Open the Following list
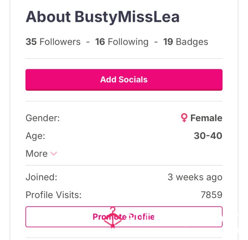 click(122, 42)
